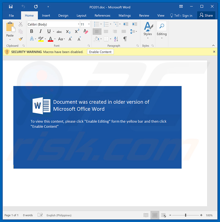Toggle Show/Hide paragraph marks
Image resolution: width=220 pixels, height=222 pixels.
point(125,39)
